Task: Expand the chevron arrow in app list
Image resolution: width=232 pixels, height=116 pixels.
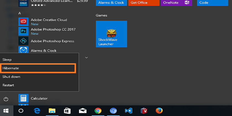Action: click(86, 57)
